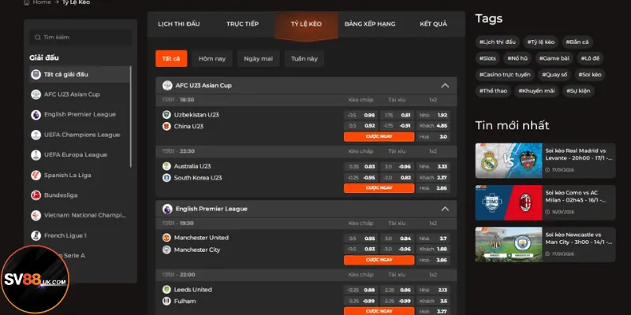Open the Lịch thi đấu tab
Screen dimensions: 631x315
179,24
